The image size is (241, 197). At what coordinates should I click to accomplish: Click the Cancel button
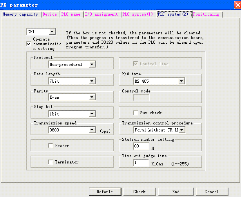pos(212,192)
